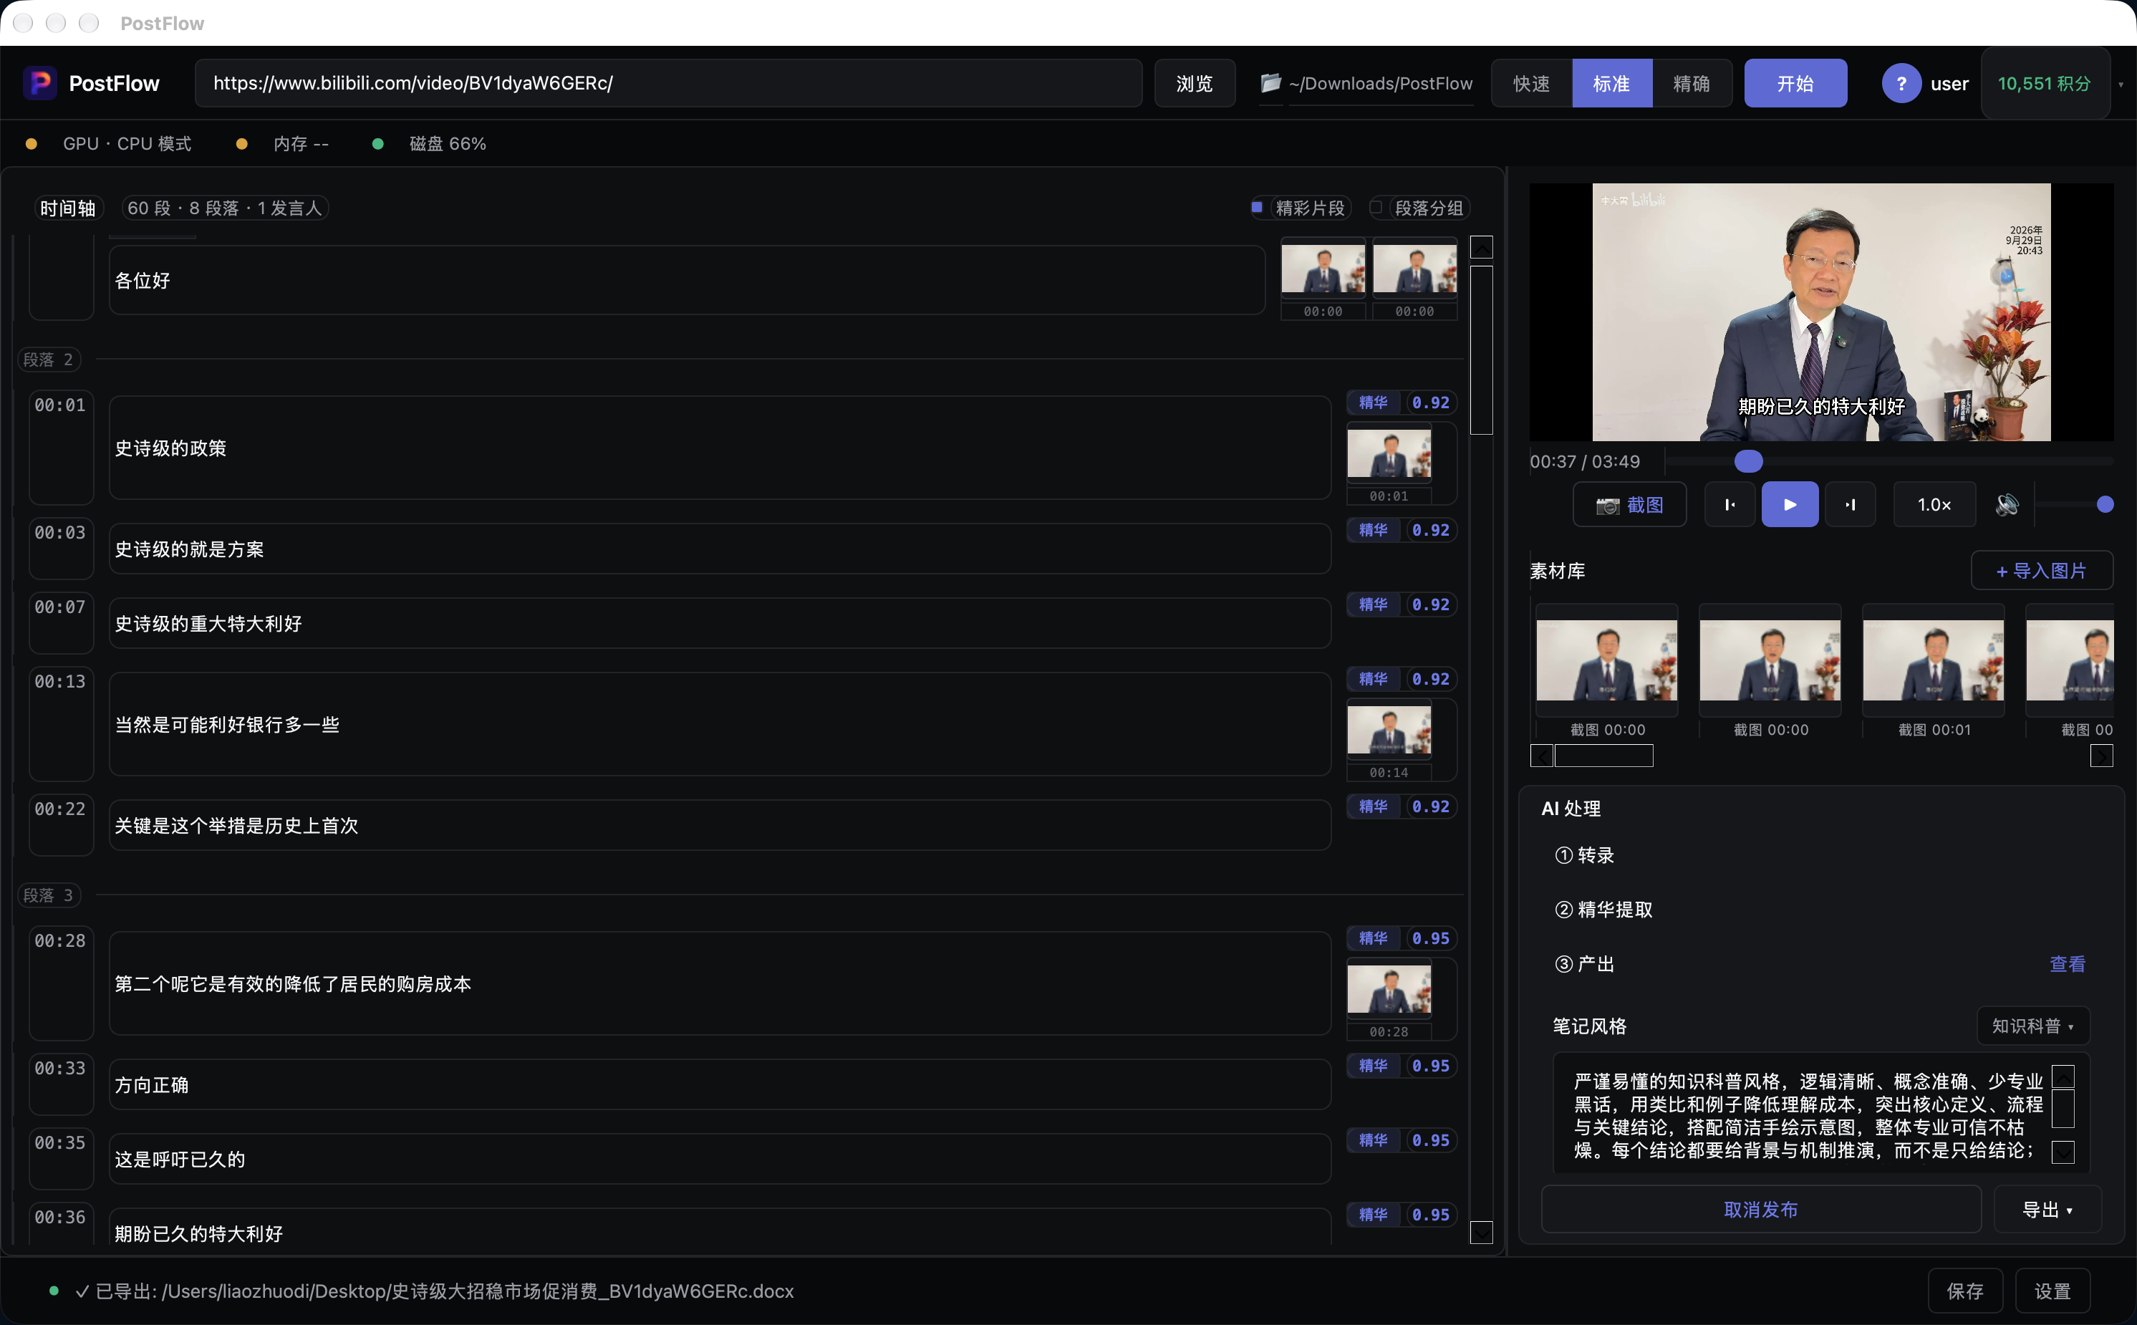2137x1325 pixels.
Task: Click the 精华 tag on 方向正确 row
Action: [1372, 1066]
